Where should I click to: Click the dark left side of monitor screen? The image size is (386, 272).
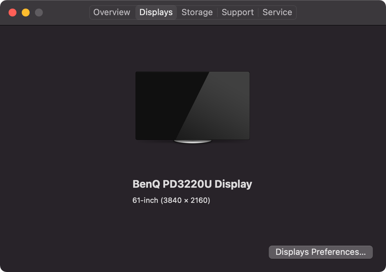point(158,105)
